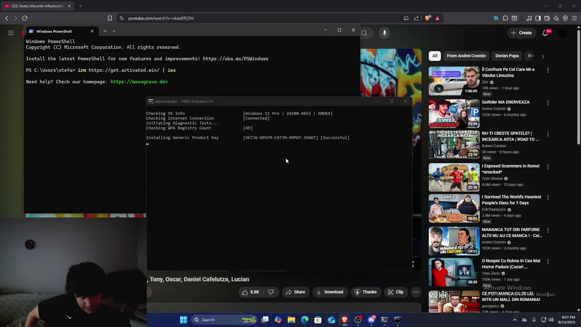The height and width of the screenshot is (327, 581).
Task: Switch to Windows PowerShell tab
Action: 61,31
